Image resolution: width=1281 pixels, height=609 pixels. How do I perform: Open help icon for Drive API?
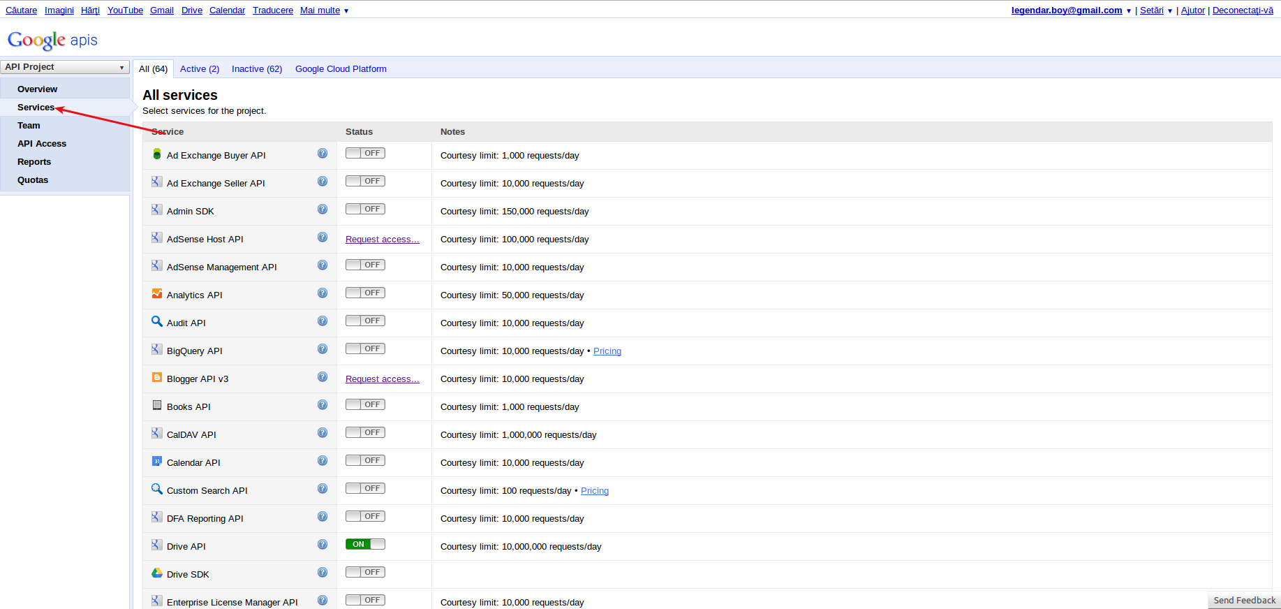[323, 544]
